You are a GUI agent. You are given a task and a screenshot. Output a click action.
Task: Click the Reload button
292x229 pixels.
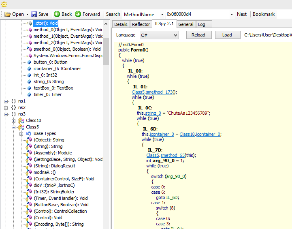tap(198, 35)
